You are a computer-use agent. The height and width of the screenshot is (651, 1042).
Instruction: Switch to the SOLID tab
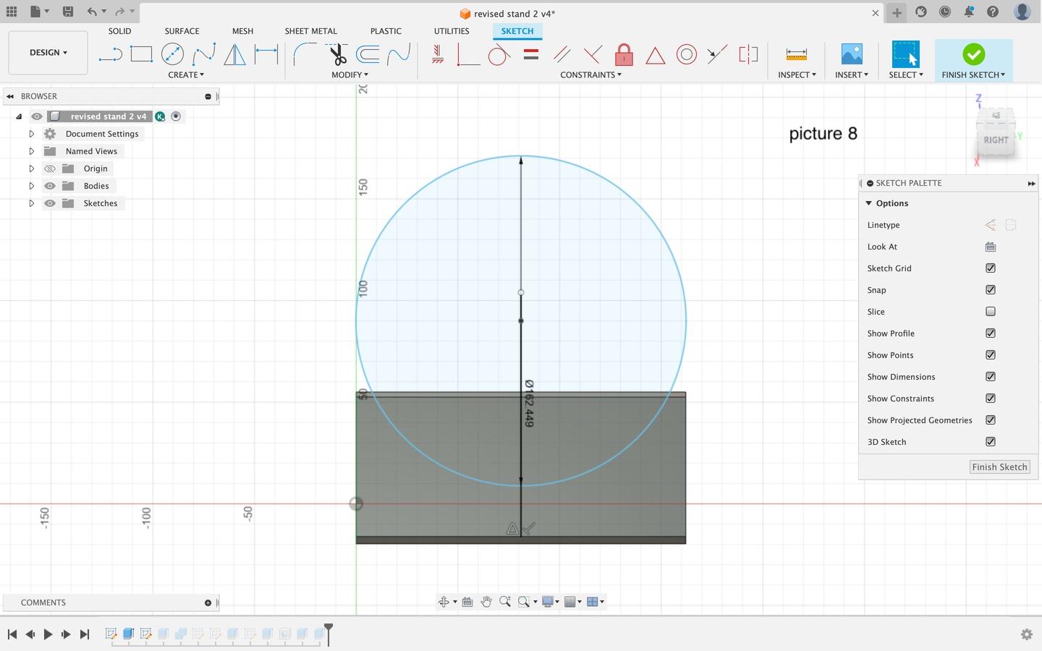119,31
